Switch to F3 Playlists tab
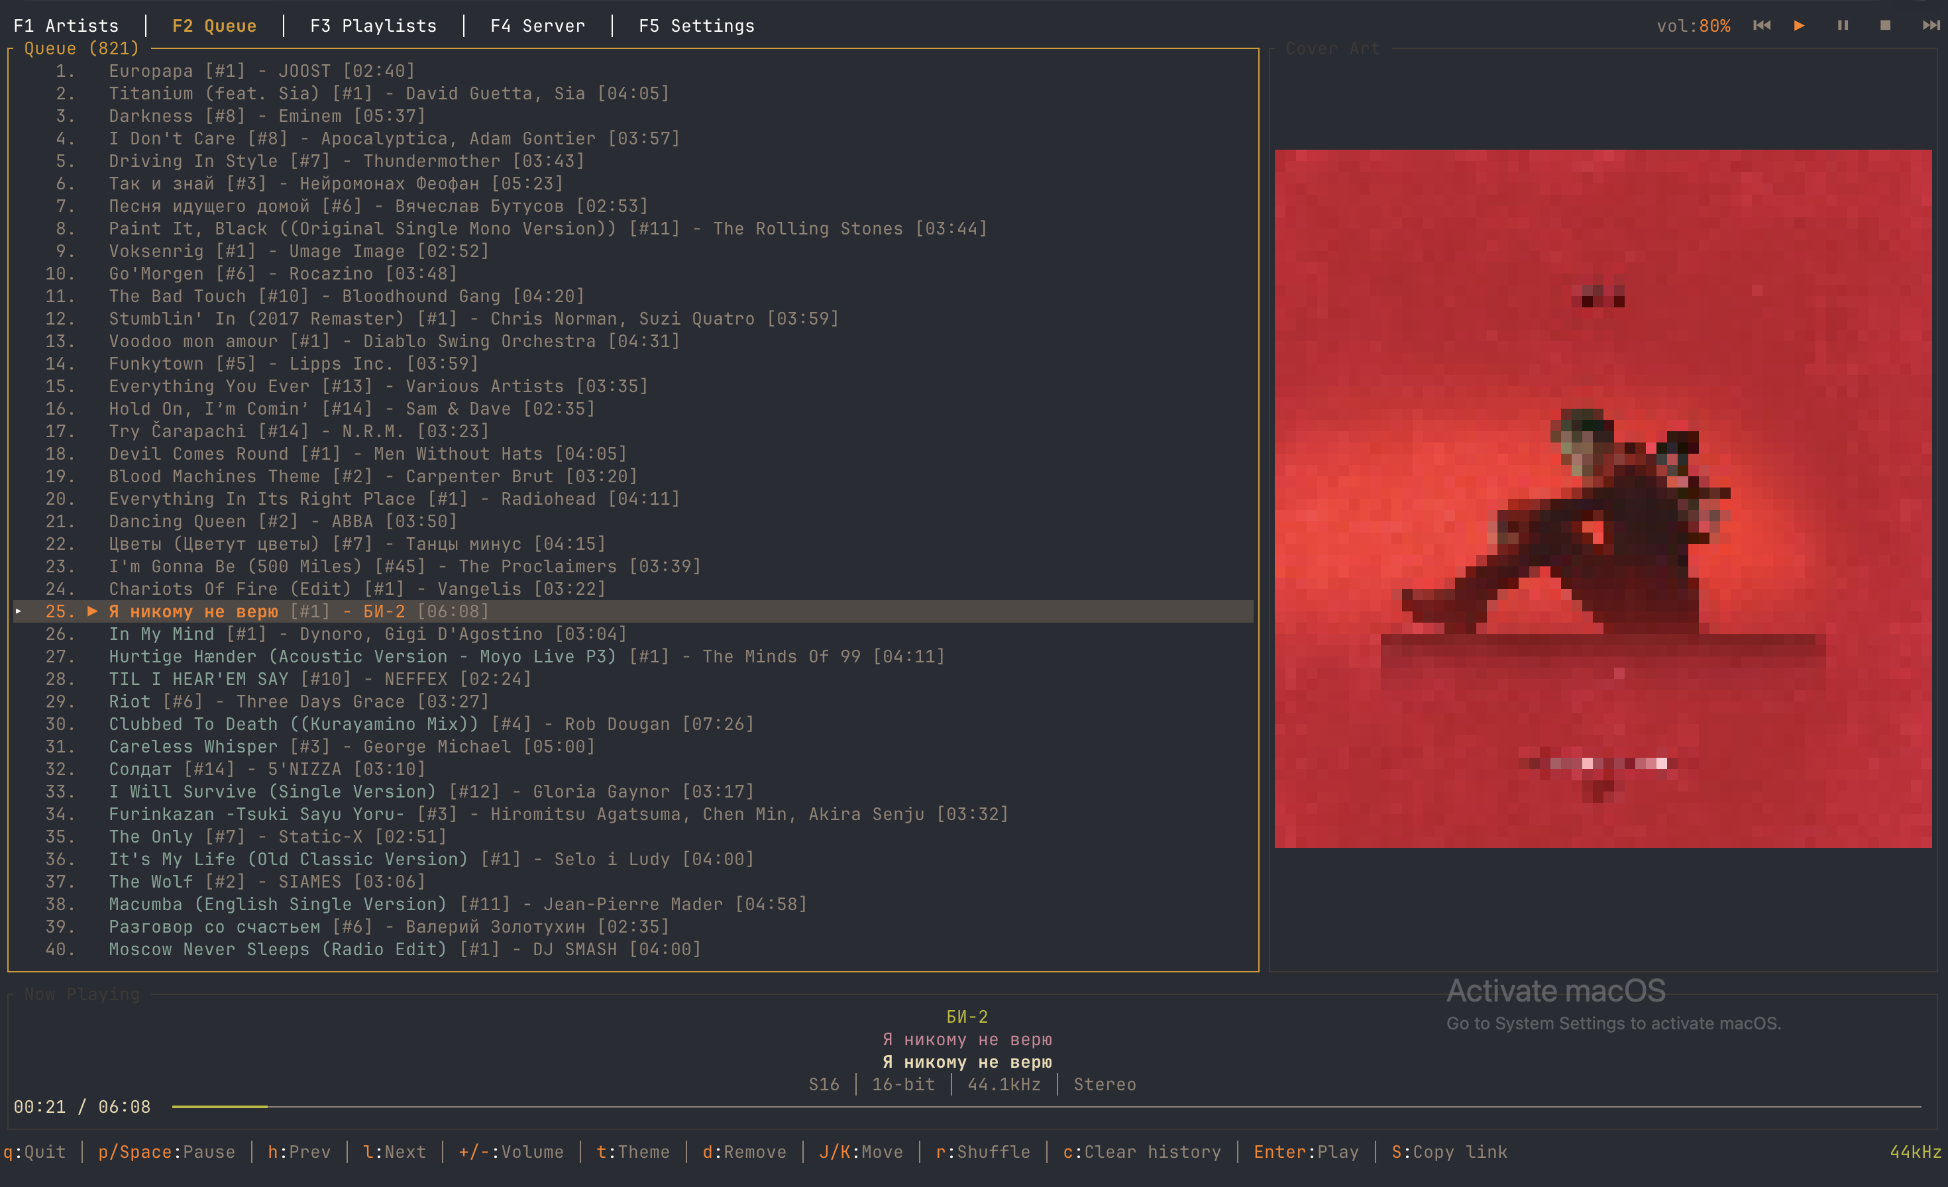Viewport: 1948px width, 1187px height. pos(373,26)
